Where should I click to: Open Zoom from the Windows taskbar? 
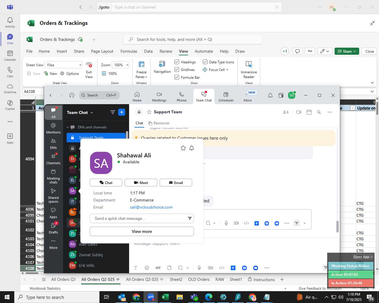151,297
